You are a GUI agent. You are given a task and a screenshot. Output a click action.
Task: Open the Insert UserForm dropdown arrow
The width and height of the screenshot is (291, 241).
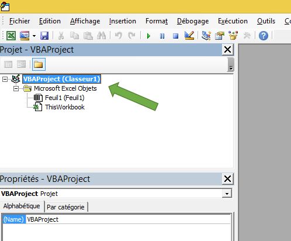[x=34, y=36]
